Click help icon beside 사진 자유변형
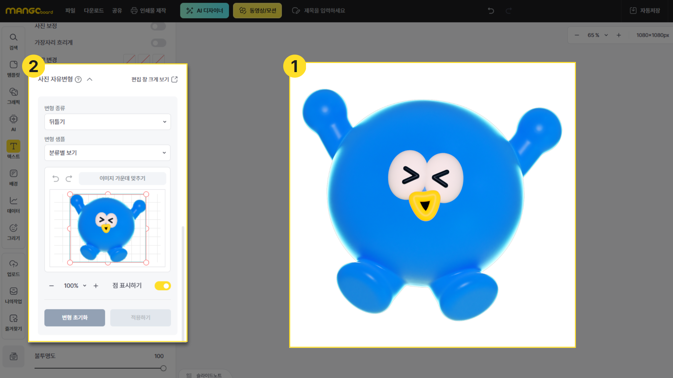673x378 pixels. pyautogui.click(x=79, y=79)
